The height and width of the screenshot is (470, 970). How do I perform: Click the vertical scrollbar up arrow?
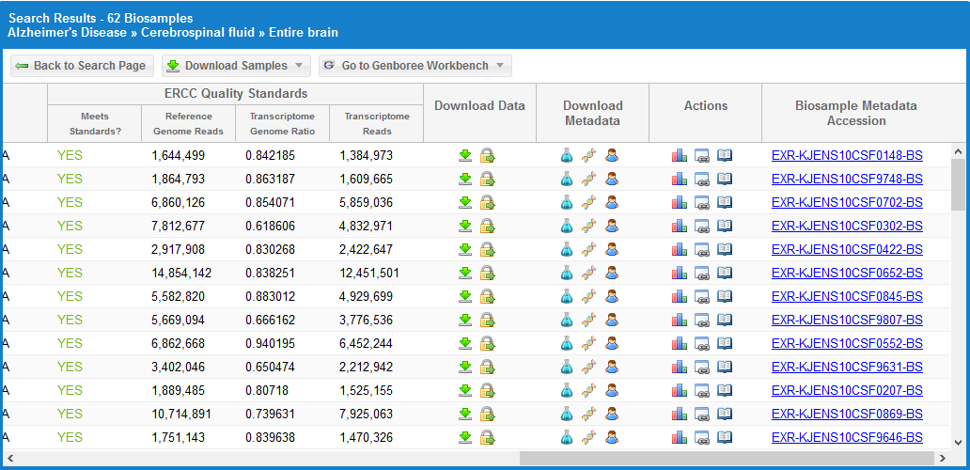(958, 150)
